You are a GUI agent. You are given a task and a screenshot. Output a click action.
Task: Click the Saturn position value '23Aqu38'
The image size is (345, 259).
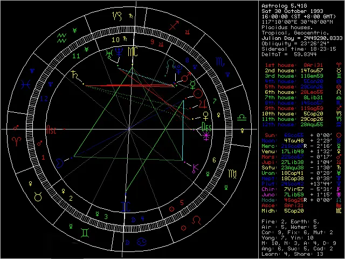click(x=292, y=168)
